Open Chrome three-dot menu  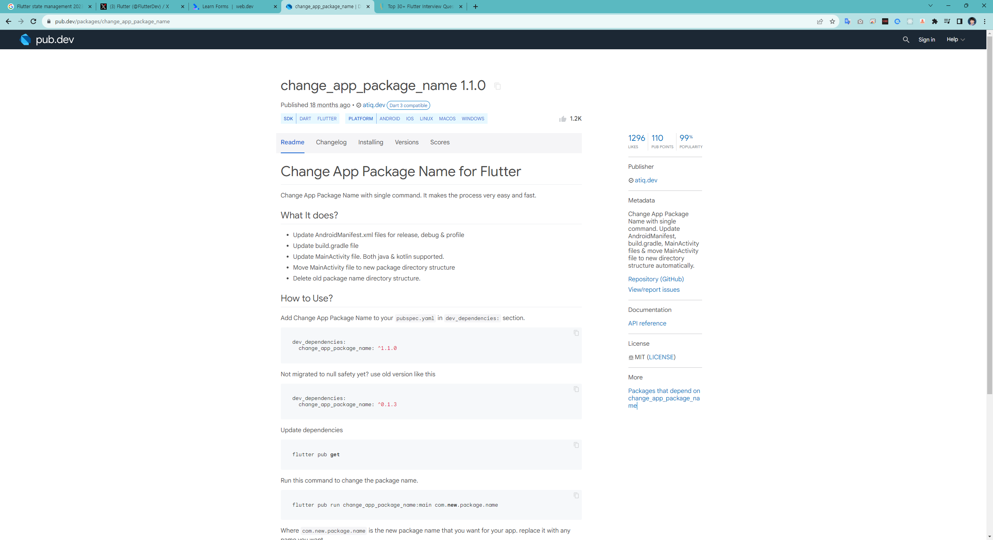pyautogui.click(x=984, y=21)
